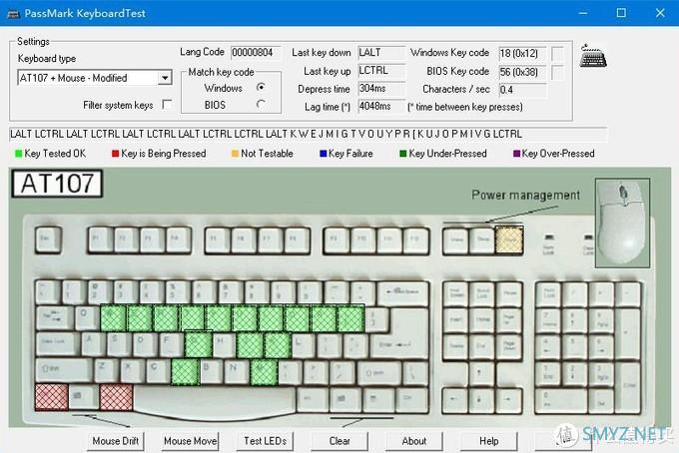Click the purple Key Over-Pressed swatch
Viewport: 679px width, 453px height.
click(516, 154)
